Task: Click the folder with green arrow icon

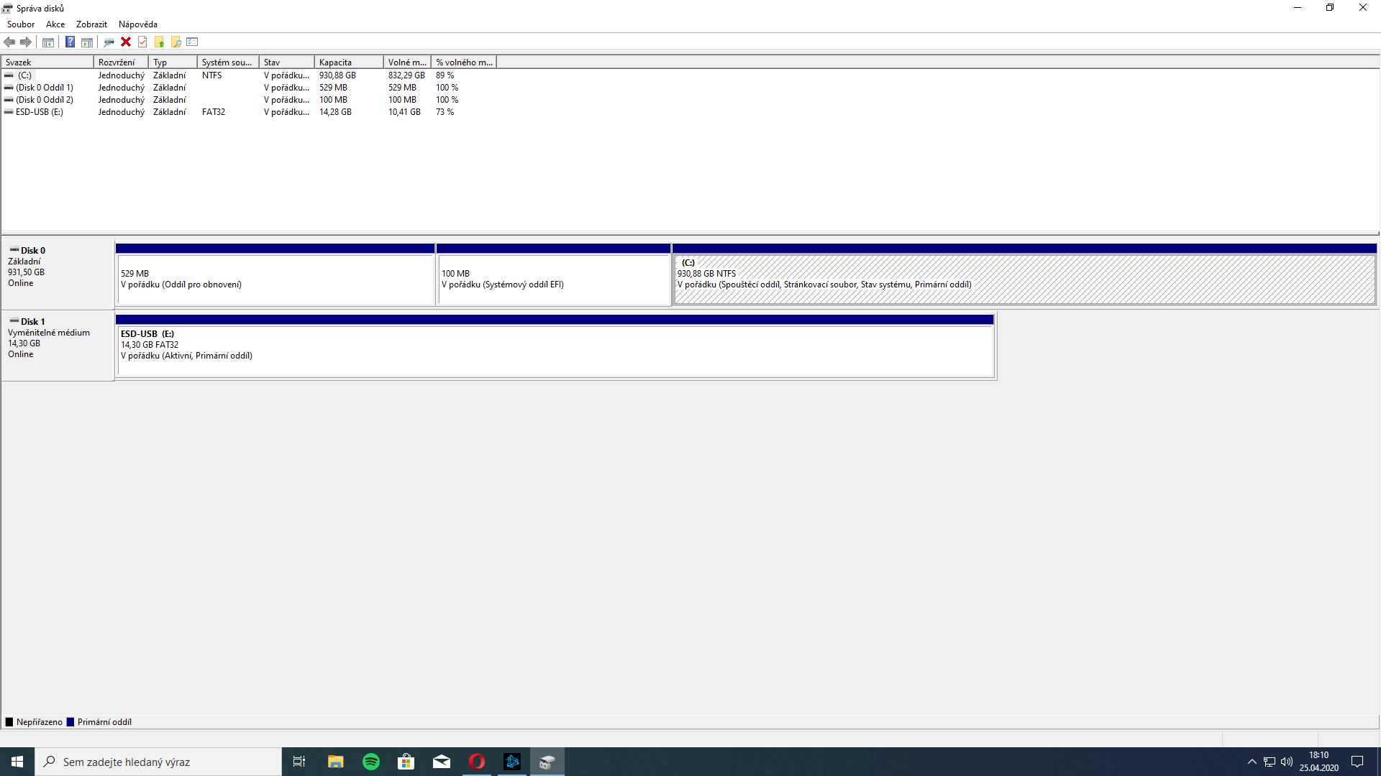Action: point(159,42)
